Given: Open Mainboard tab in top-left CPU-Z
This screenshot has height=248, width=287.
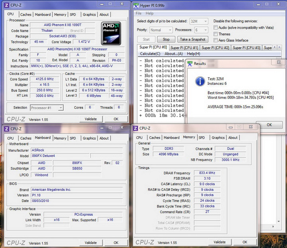Looking at the screenshot, I should (x=43, y=14).
